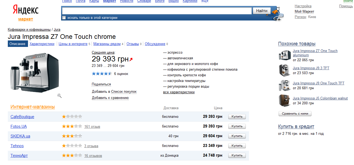Enable search only in this category checkbox

(x=64, y=18)
